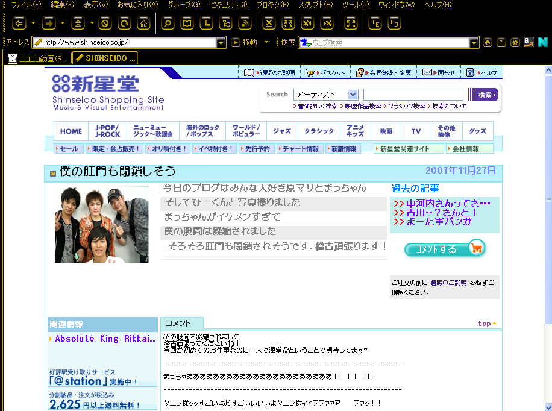Open the バスケット shopping cart icon link
This screenshot has height=411, width=552.
click(325, 72)
